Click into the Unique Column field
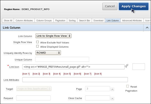151x104 pixels. click(62, 60)
